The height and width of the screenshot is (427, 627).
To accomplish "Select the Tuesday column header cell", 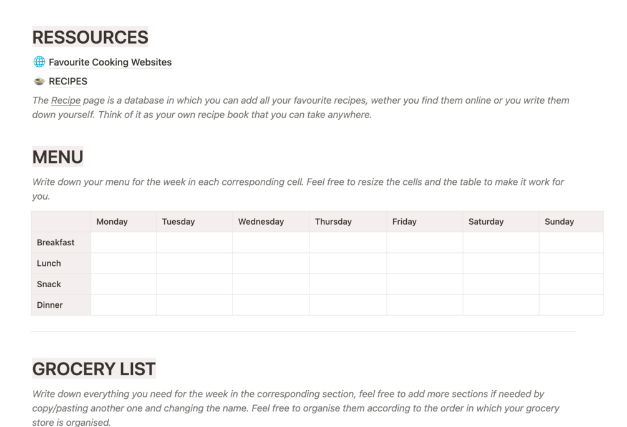I will click(x=194, y=222).
